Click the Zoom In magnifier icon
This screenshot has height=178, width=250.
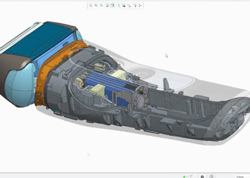pos(96,5)
